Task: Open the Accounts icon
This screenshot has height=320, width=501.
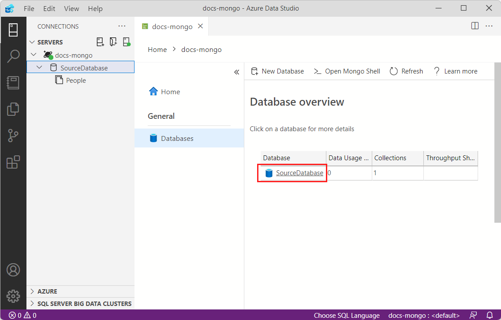Action: 13,270
